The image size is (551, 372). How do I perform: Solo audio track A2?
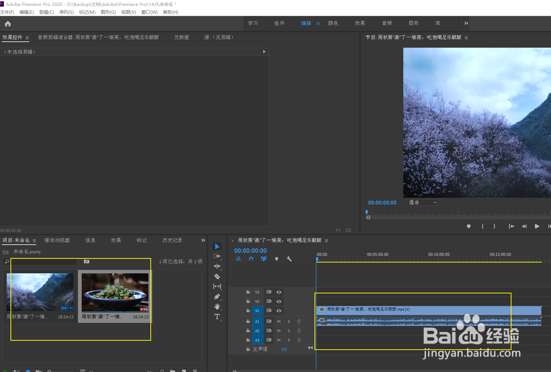click(289, 331)
